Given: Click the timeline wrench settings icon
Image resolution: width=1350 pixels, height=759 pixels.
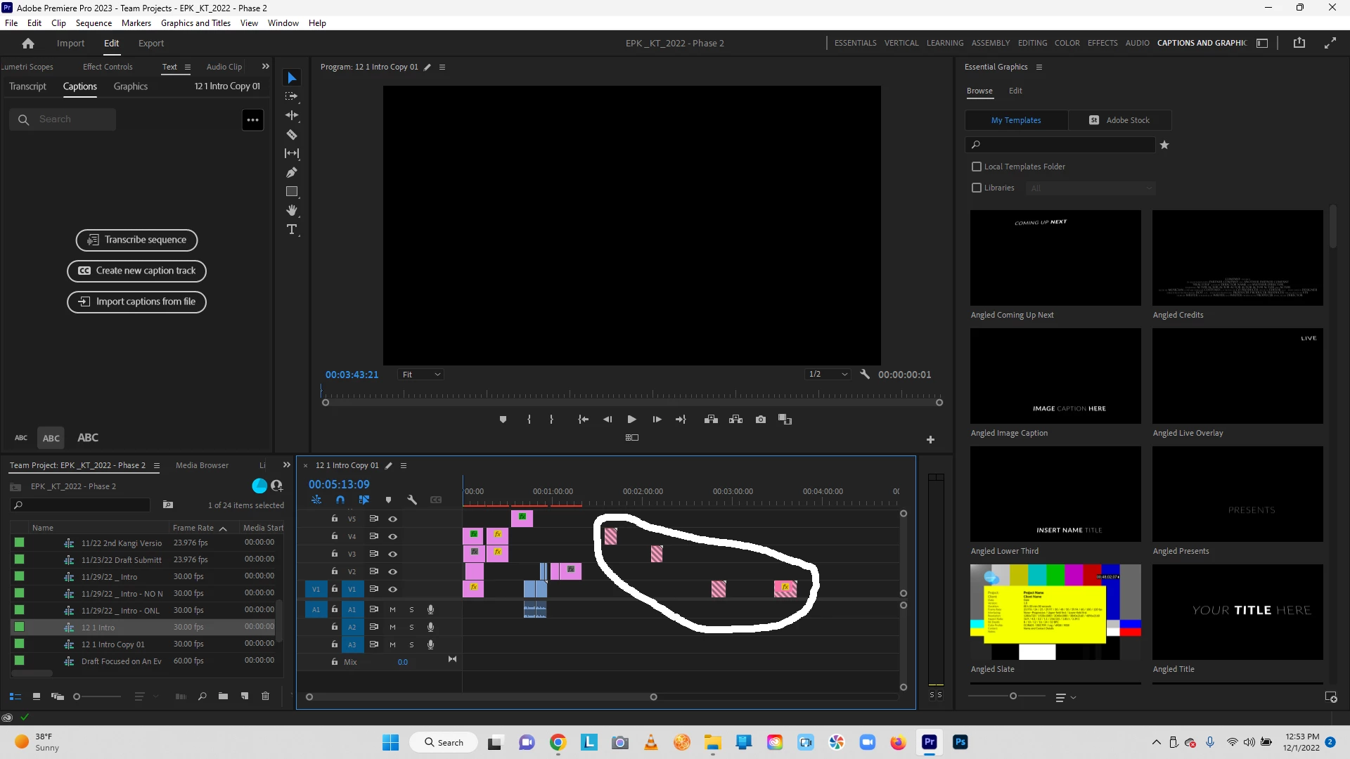Looking at the screenshot, I should coord(412,500).
